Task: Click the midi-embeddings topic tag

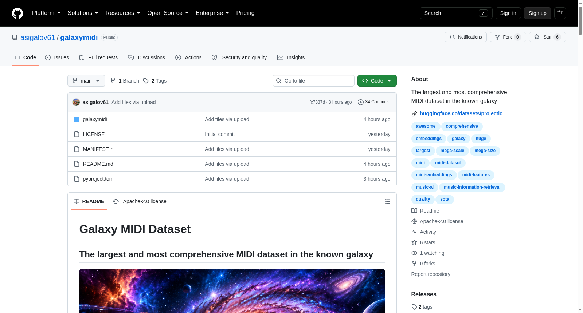Action: pos(434,175)
